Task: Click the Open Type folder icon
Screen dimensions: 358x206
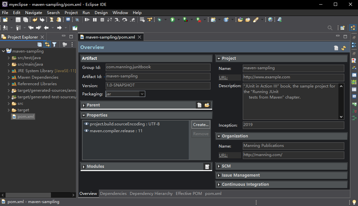Action: click(240, 20)
